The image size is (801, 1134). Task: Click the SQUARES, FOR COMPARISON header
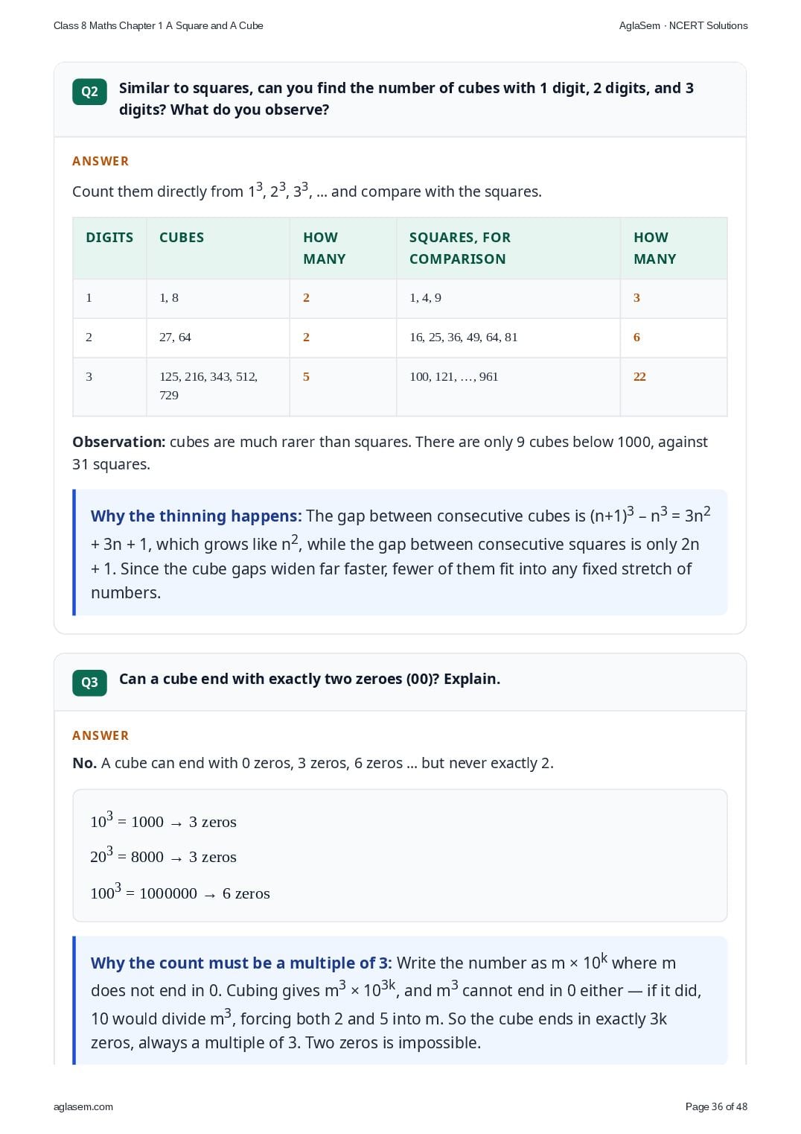click(459, 248)
